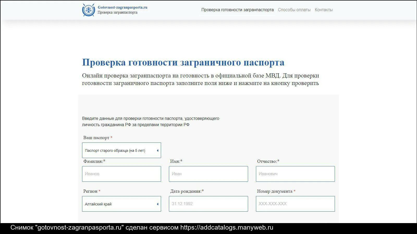
Task: Click the Ваш паспорт field label
Action: [x=98, y=138]
